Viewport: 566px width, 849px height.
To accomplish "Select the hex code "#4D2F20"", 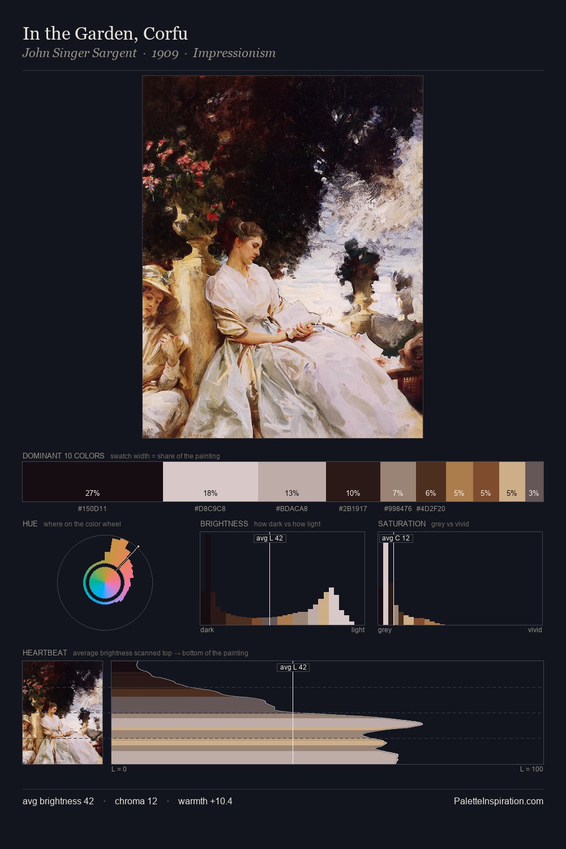I will pyautogui.click(x=431, y=508).
